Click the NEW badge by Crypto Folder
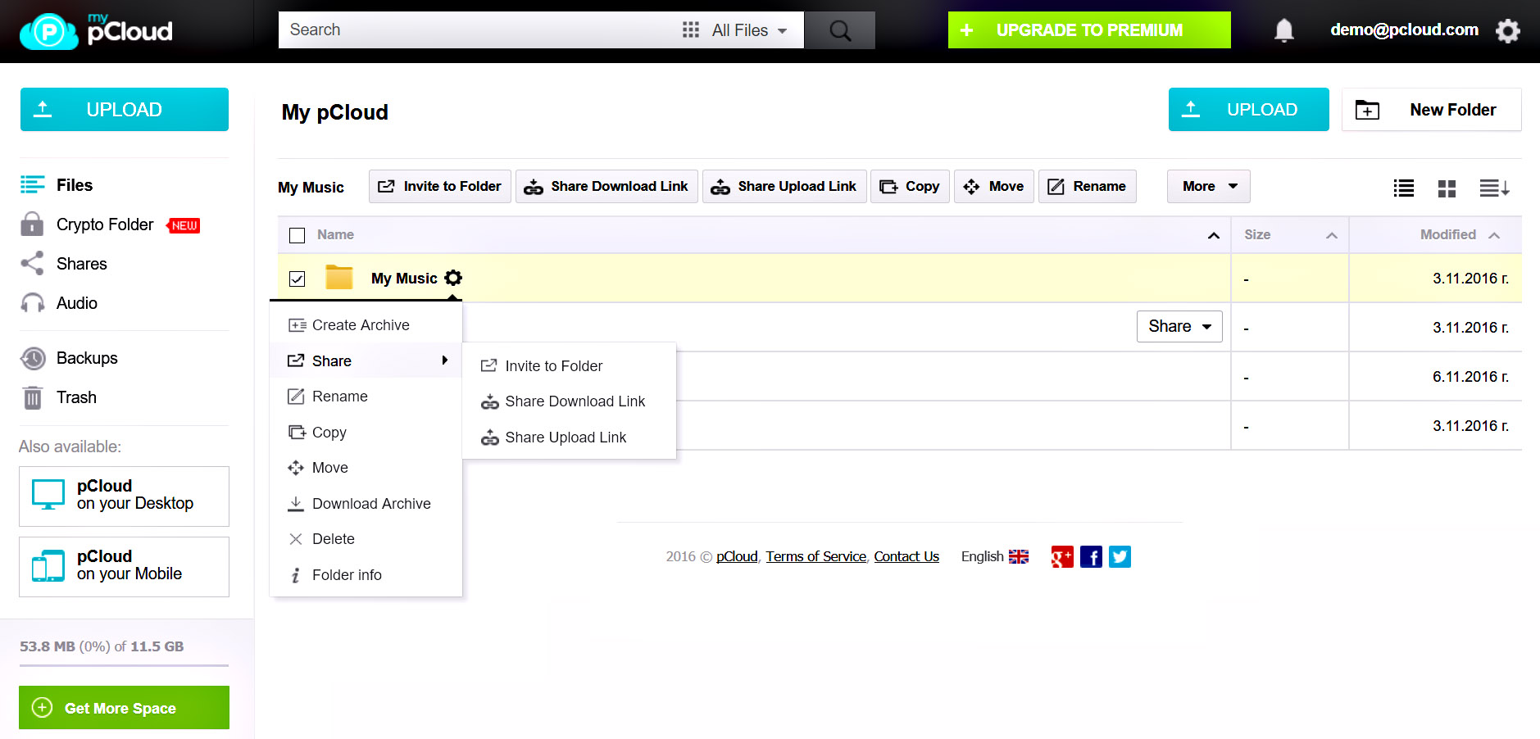The image size is (1540, 739). (184, 225)
